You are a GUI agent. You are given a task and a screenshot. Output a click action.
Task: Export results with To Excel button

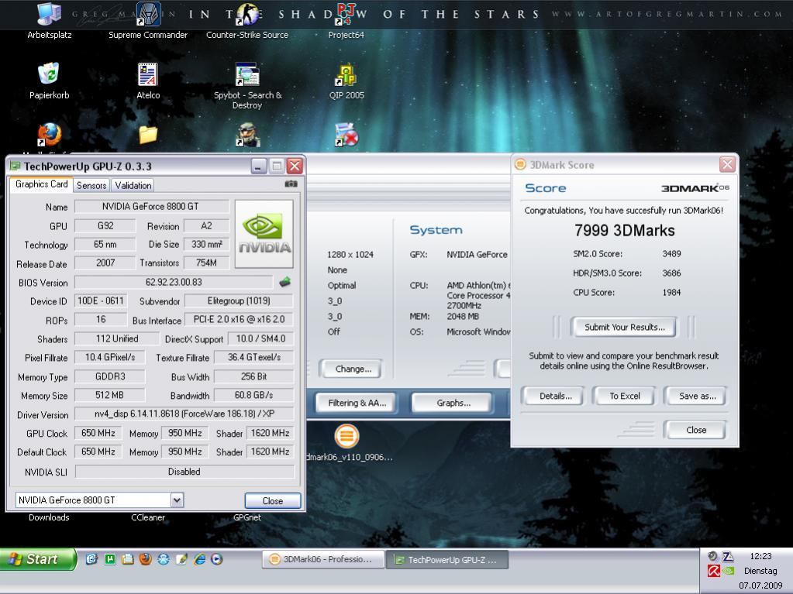[x=625, y=396]
